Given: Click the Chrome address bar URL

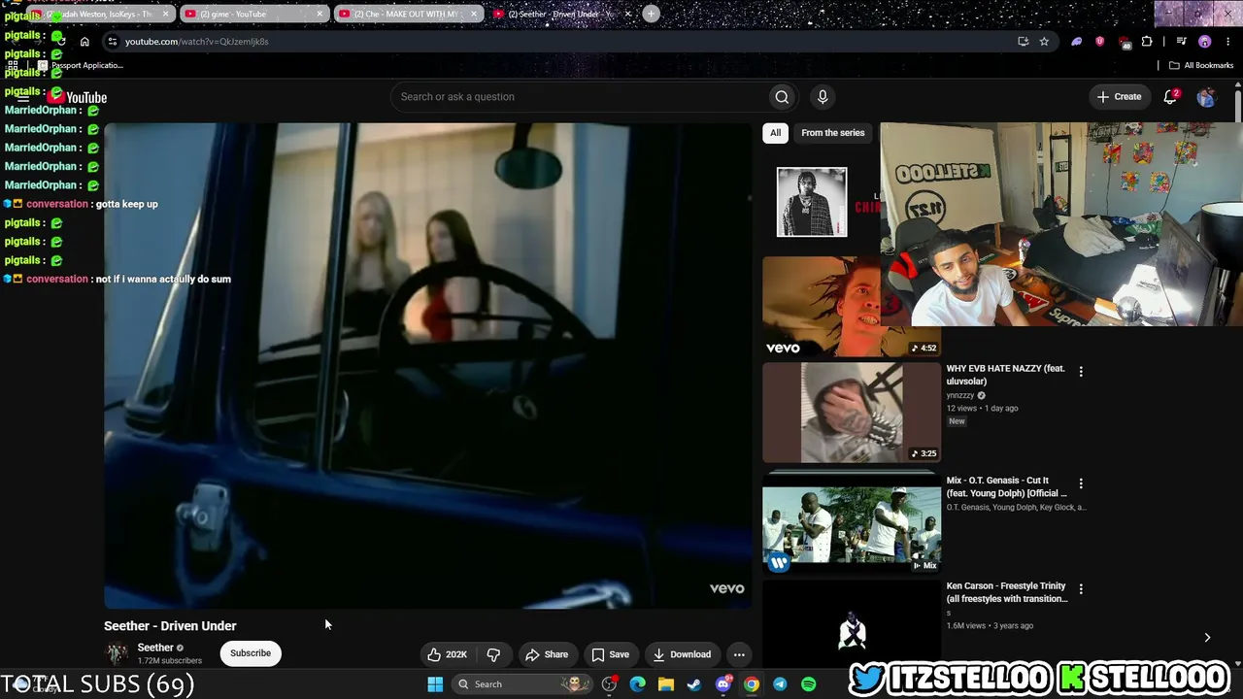Looking at the screenshot, I should (x=197, y=42).
